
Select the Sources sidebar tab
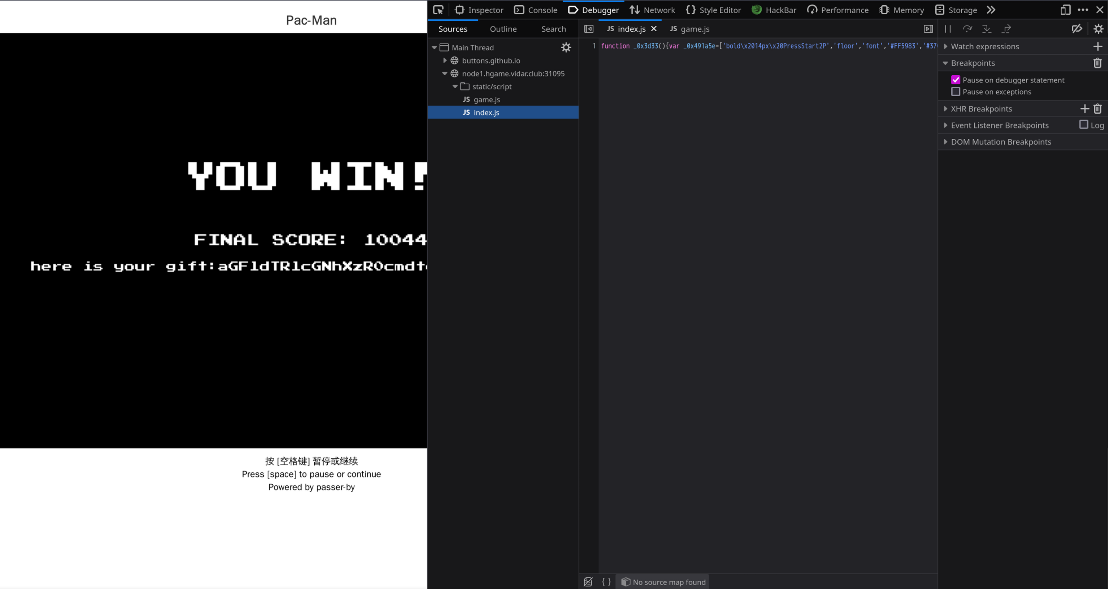pyautogui.click(x=453, y=29)
